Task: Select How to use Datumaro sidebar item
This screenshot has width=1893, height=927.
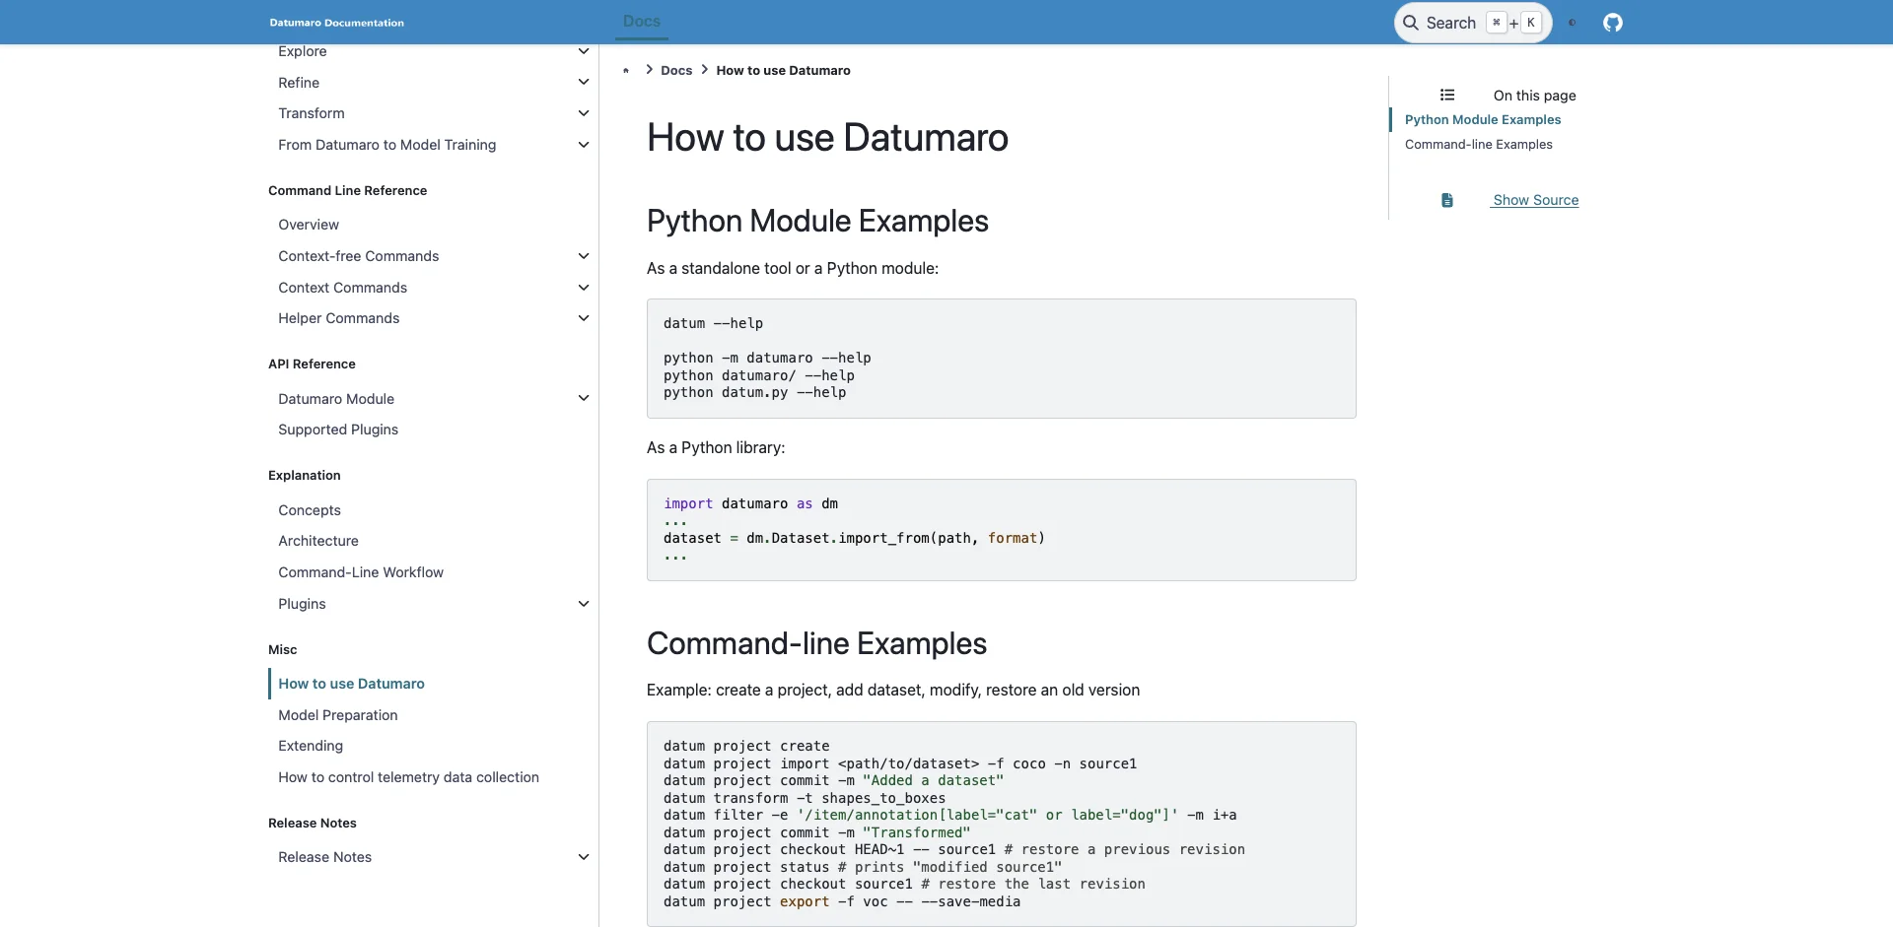Action: (351, 684)
